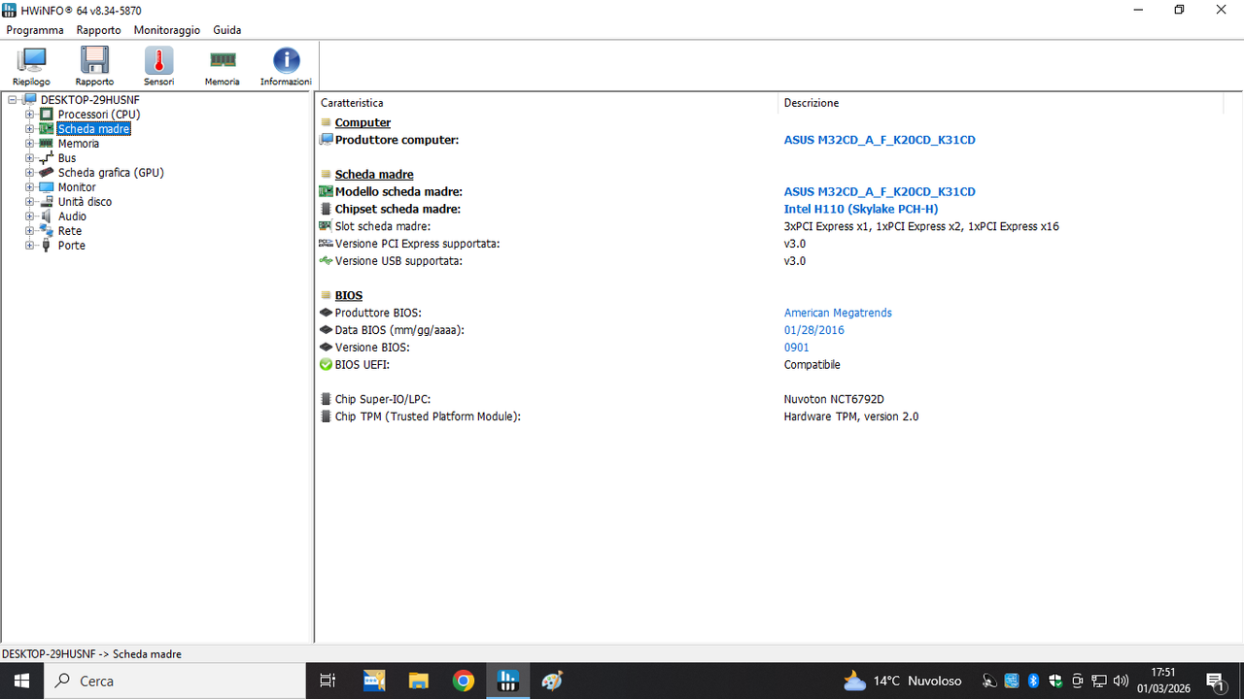
Task: Select the Memoria RAM stick icon in tree
Action: click(47, 144)
